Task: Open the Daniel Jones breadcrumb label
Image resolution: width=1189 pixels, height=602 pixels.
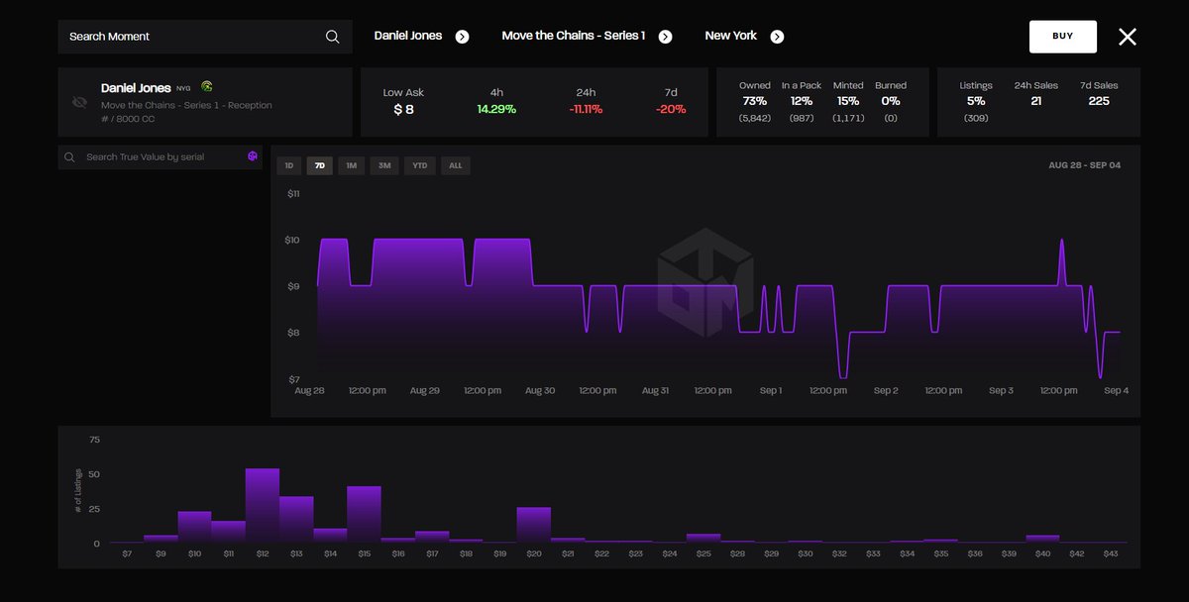Action: [x=408, y=36]
